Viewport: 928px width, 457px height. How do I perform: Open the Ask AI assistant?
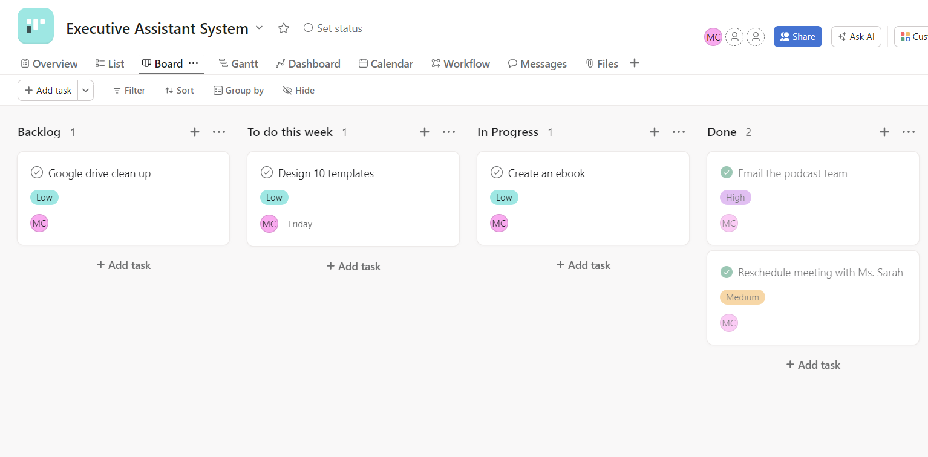click(x=856, y=37)
